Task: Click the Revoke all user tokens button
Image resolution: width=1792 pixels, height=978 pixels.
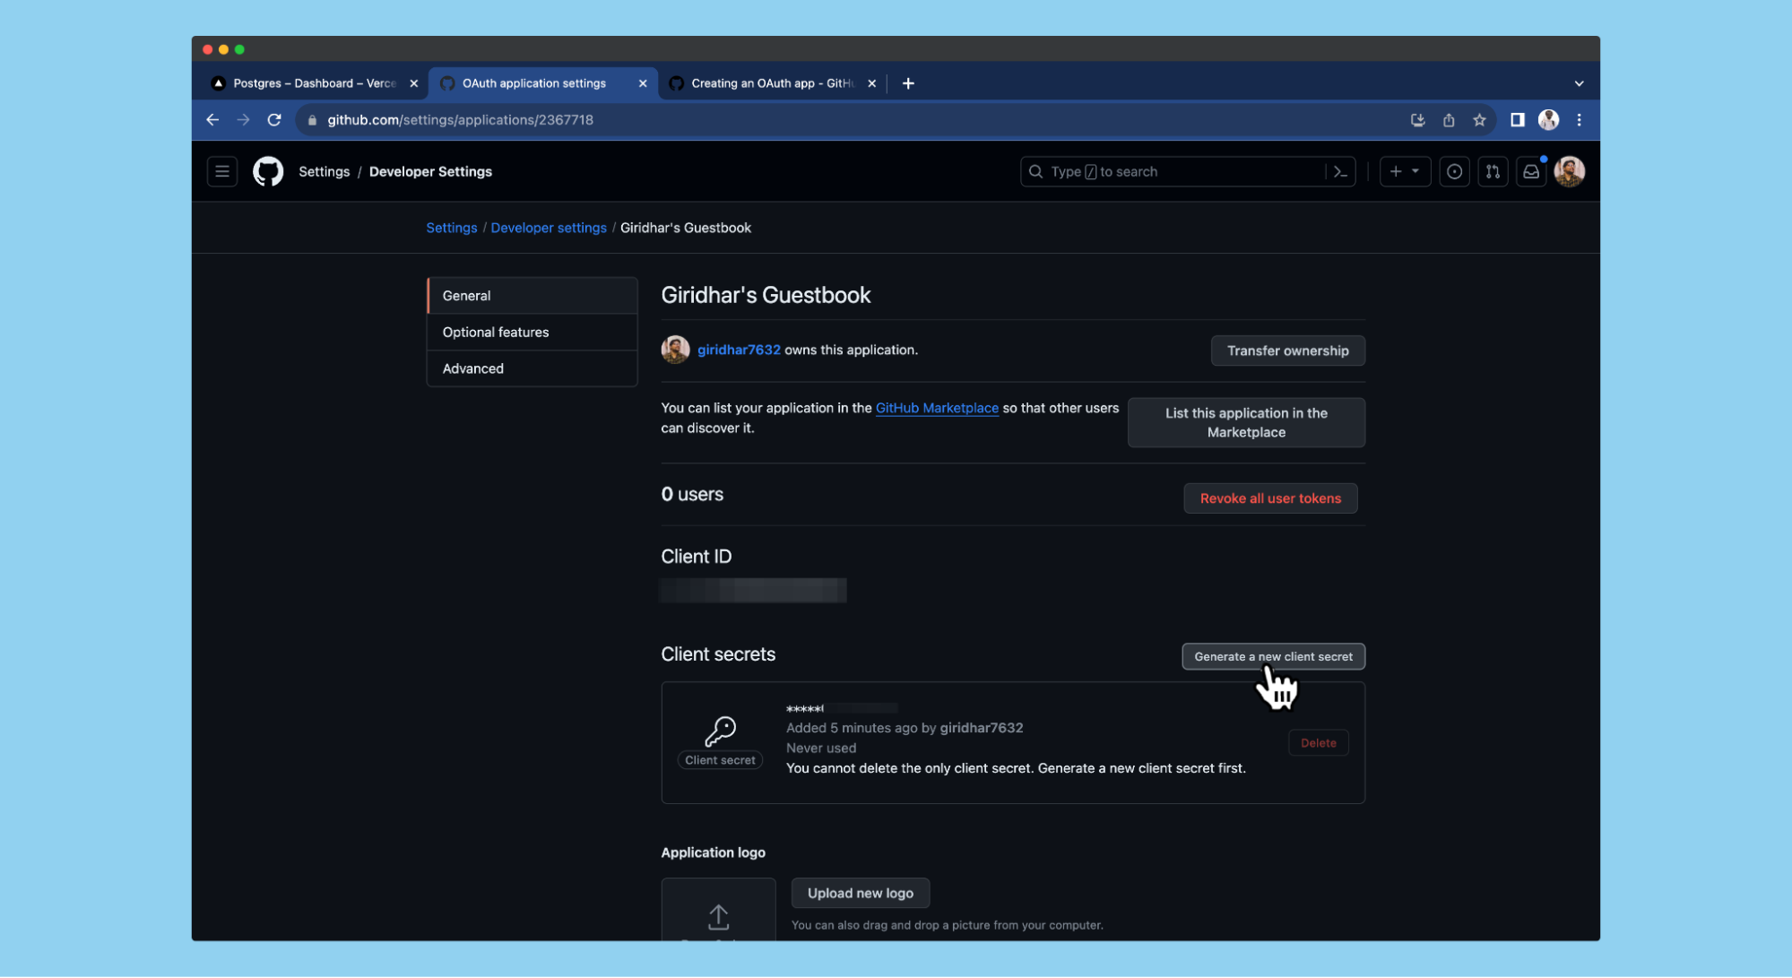Action: tap(1270, 498)
